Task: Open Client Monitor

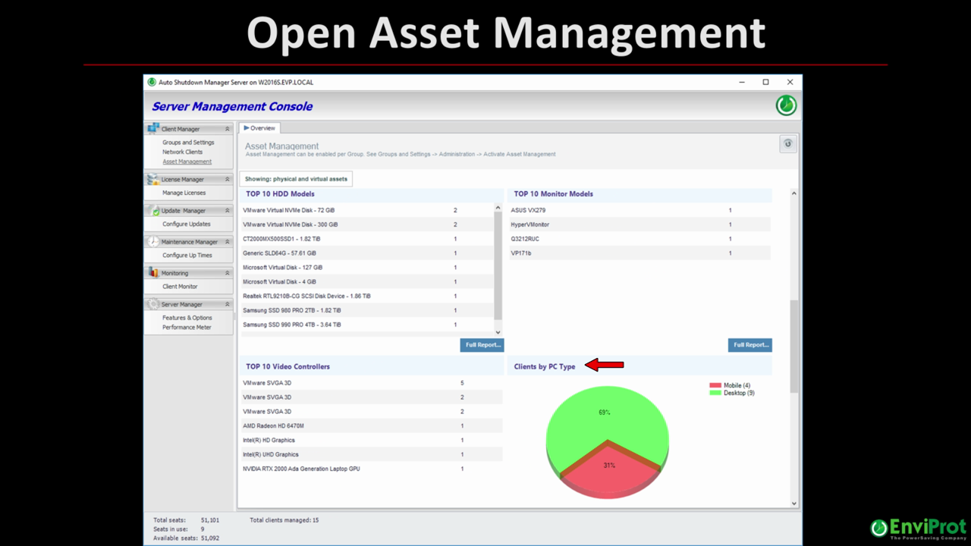Action: [x=180, y=286]
